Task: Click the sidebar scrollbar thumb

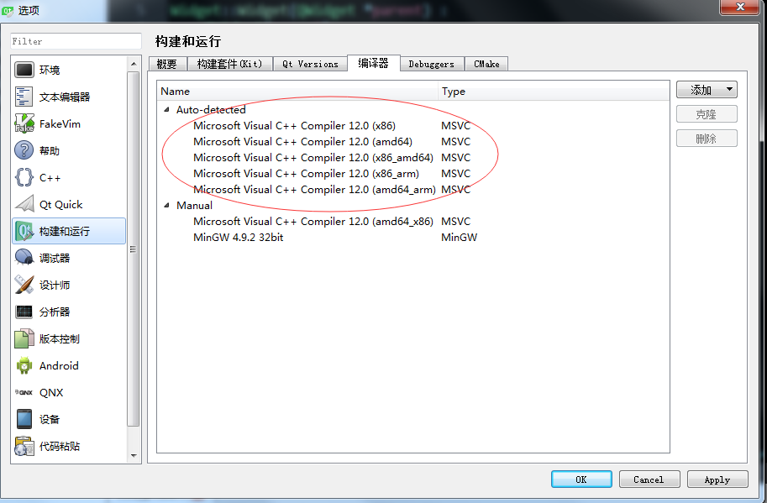Action: pos(133,249)
